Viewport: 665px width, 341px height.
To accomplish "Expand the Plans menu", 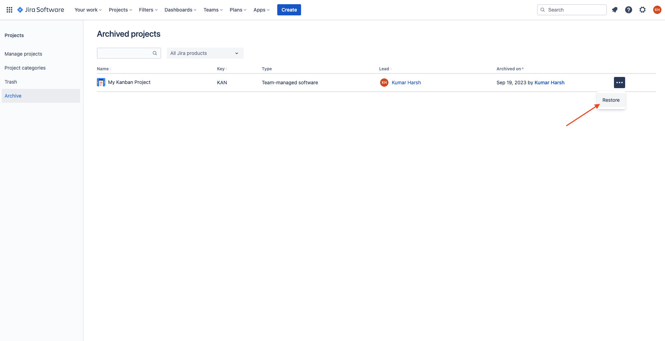I will click(238, 9).
